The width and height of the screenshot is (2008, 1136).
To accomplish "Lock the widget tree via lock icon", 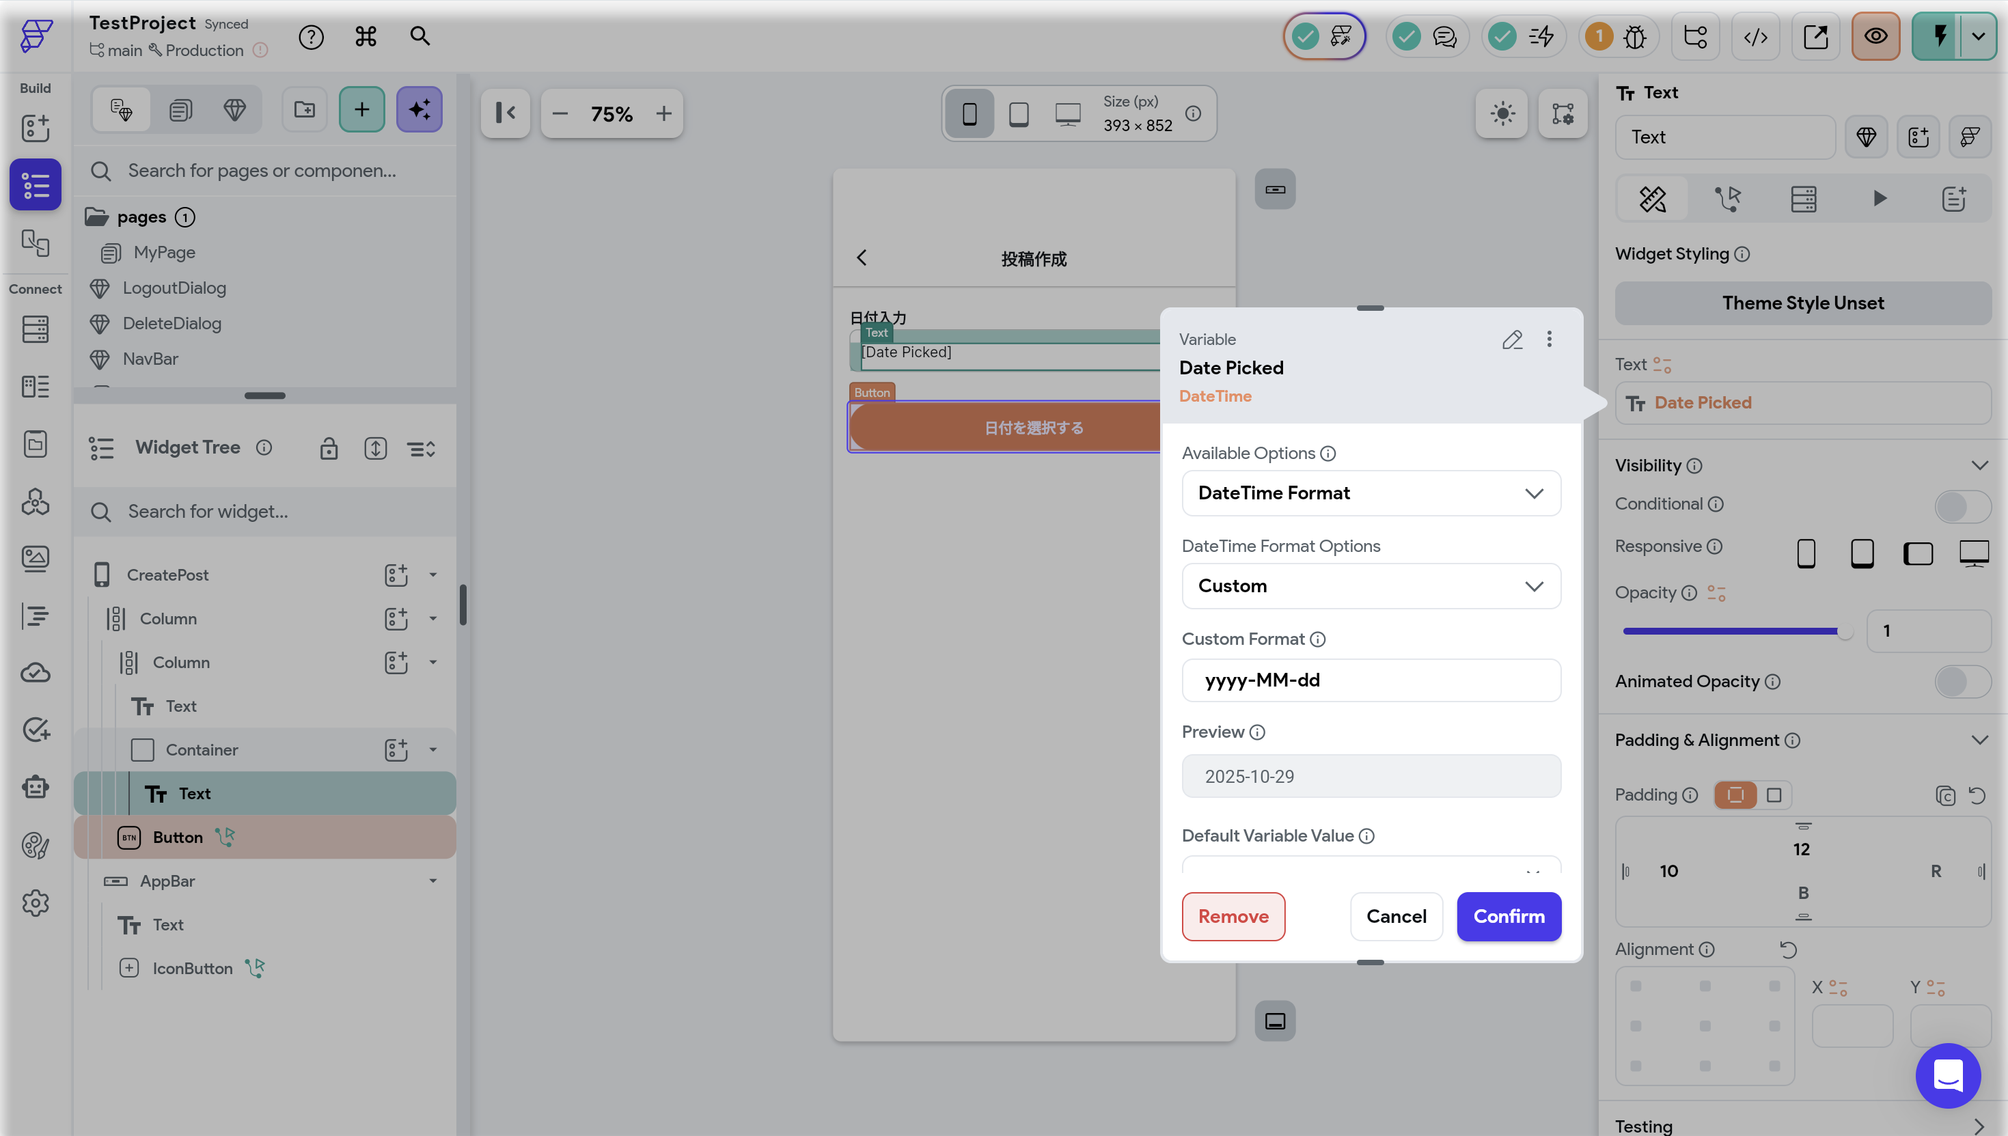I will point(329,449).
